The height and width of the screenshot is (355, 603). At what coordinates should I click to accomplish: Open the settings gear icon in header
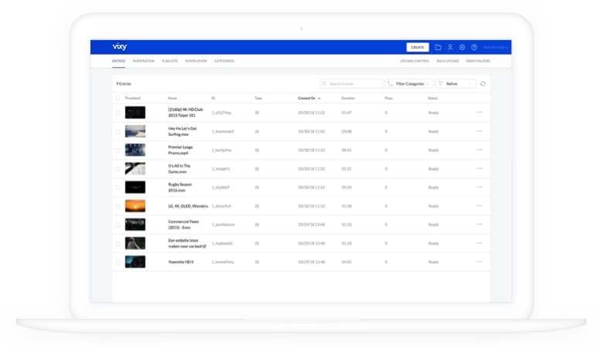(462, 47)
